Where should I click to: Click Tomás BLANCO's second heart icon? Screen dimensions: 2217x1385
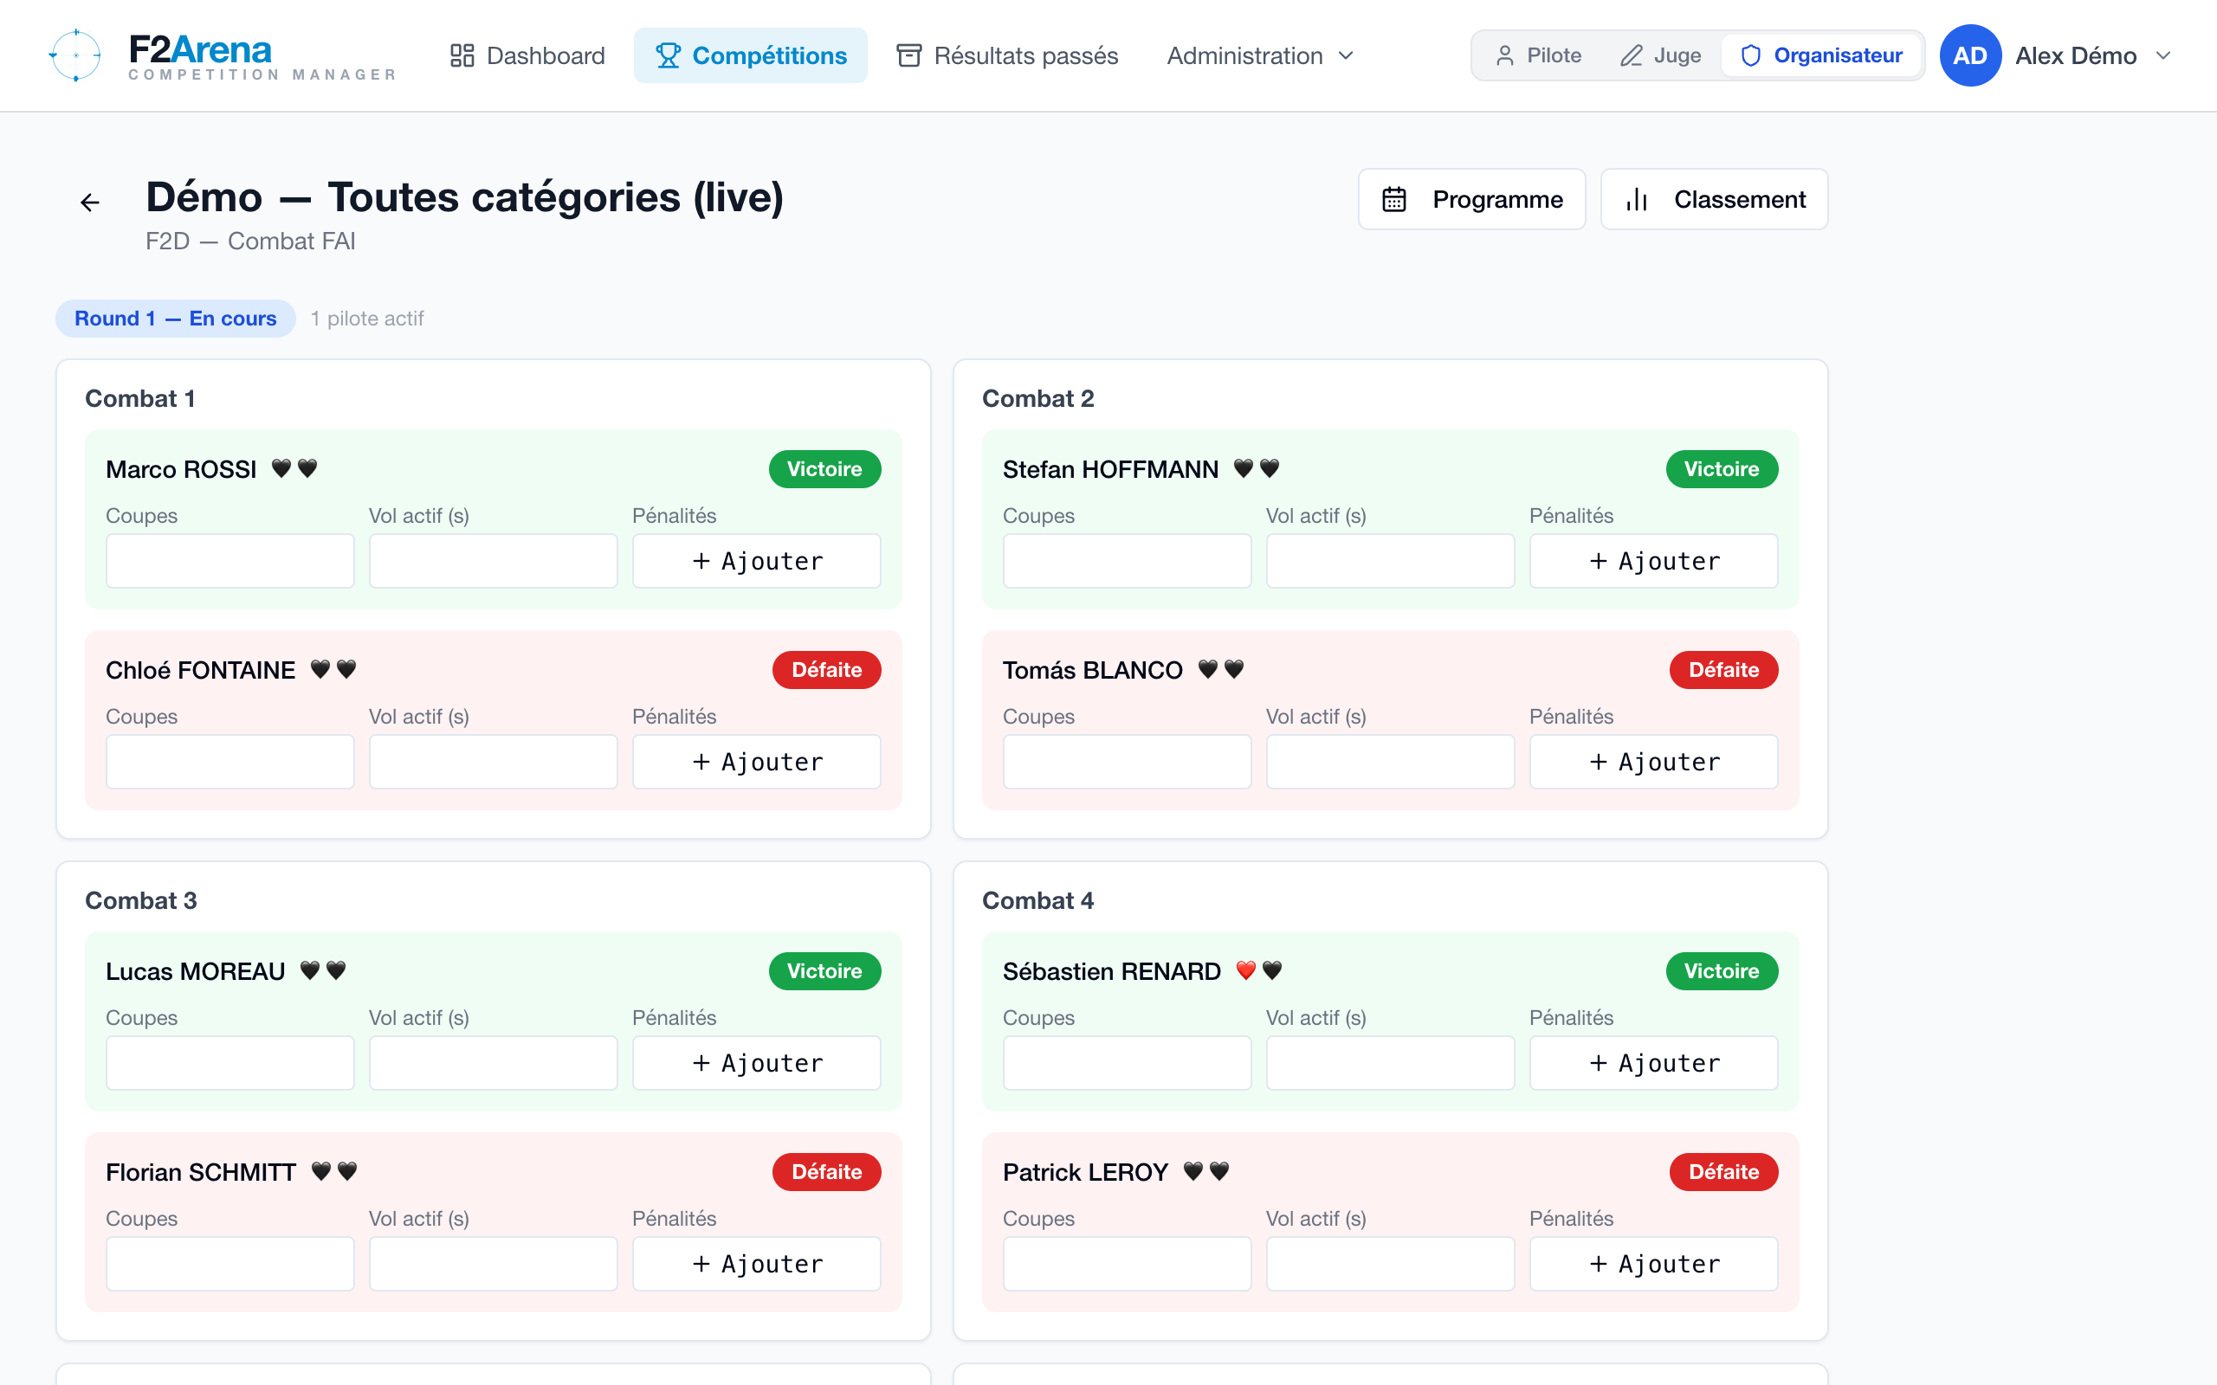[1234, 668]
